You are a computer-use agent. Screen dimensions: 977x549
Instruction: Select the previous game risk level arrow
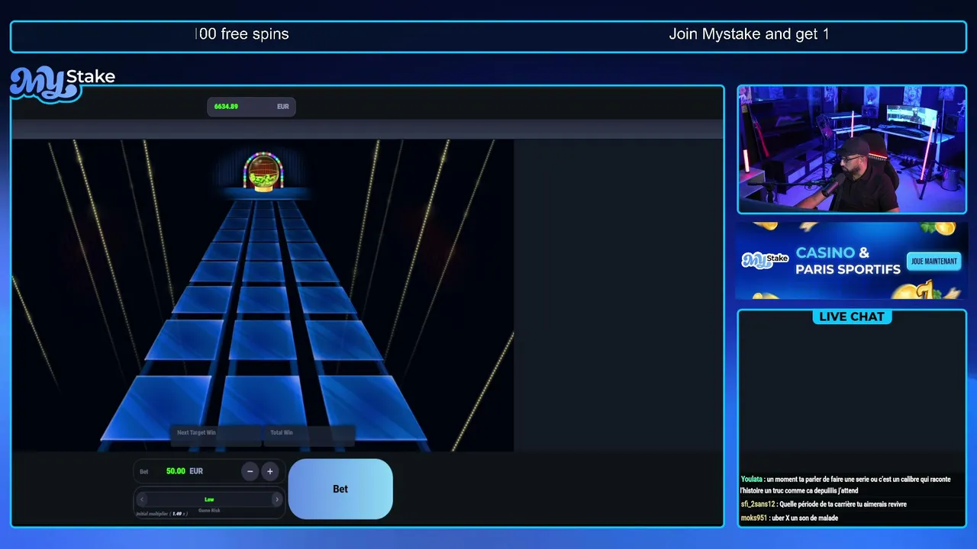[141, 499]
